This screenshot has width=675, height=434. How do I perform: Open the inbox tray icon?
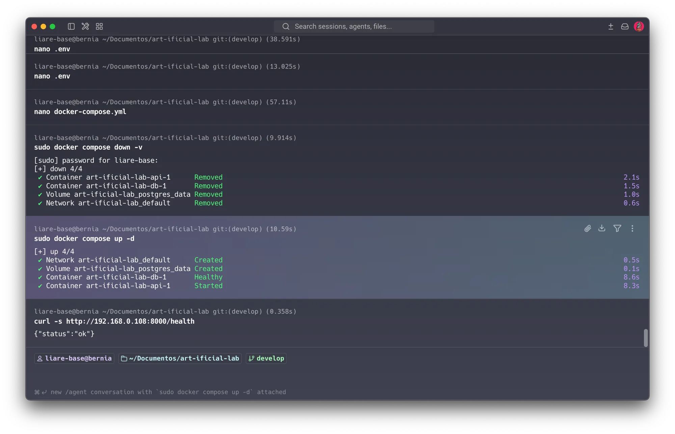click(625, 26)
